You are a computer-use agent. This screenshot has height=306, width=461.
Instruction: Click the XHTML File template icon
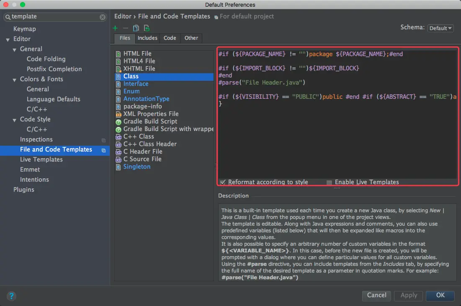(x=118, y=69)
